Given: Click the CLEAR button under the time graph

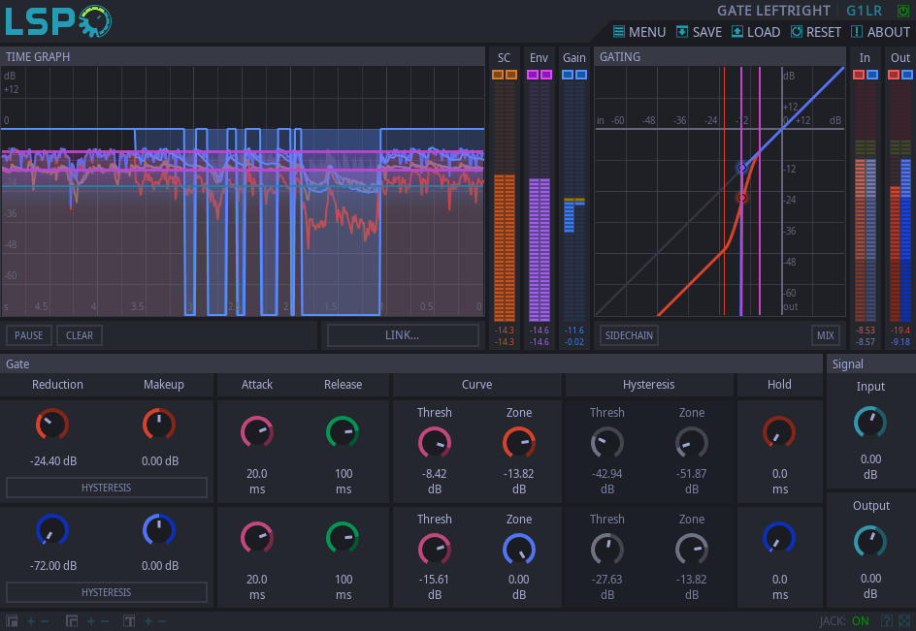Looking at the screenshot, I should 80,335.
